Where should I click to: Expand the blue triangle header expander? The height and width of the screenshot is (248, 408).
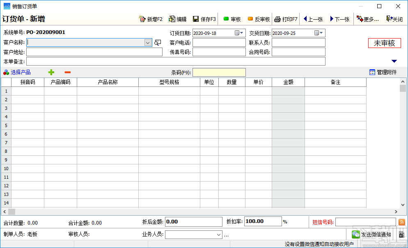(394, 61)
